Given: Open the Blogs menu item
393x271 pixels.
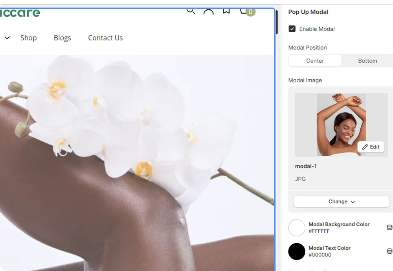Looking at the screenshot, I should coord(62,38).
